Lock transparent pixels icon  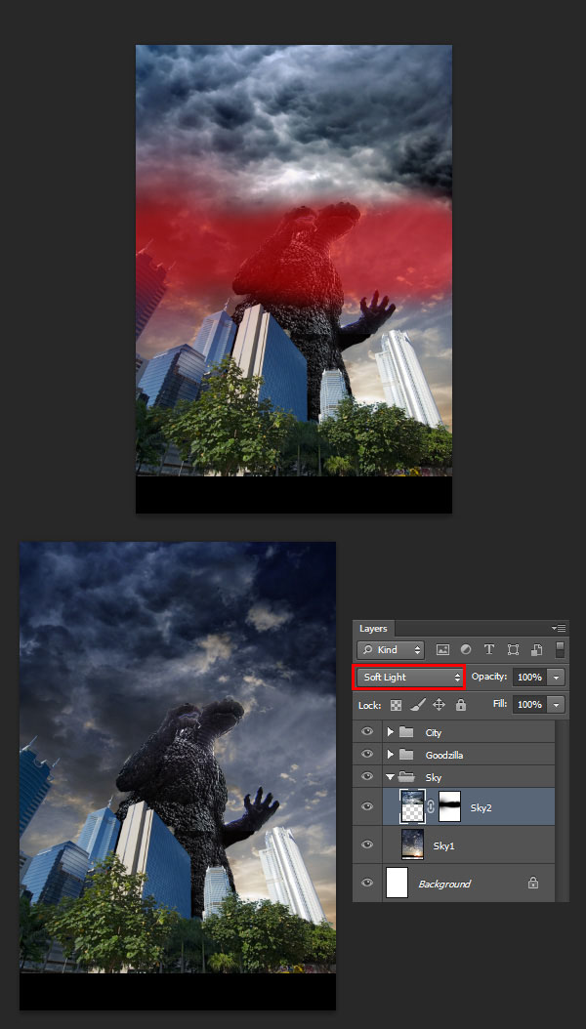click(397, 705)
